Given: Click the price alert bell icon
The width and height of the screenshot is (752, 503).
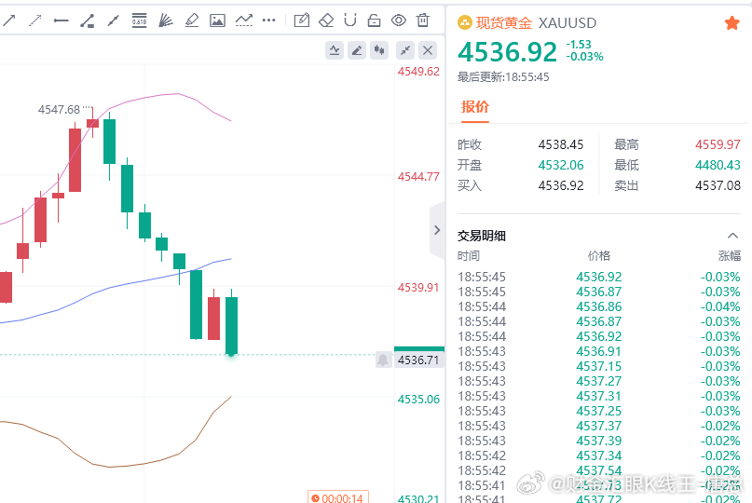Looking at the screenshot, I should (x=383, y=360).
